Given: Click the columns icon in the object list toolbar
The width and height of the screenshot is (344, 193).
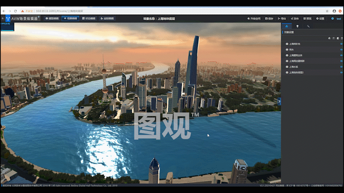Looking at the screenshot, I should tap(334, 38).
